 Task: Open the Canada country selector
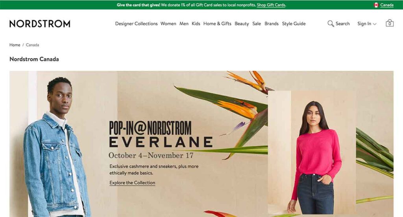coord(387,5)
